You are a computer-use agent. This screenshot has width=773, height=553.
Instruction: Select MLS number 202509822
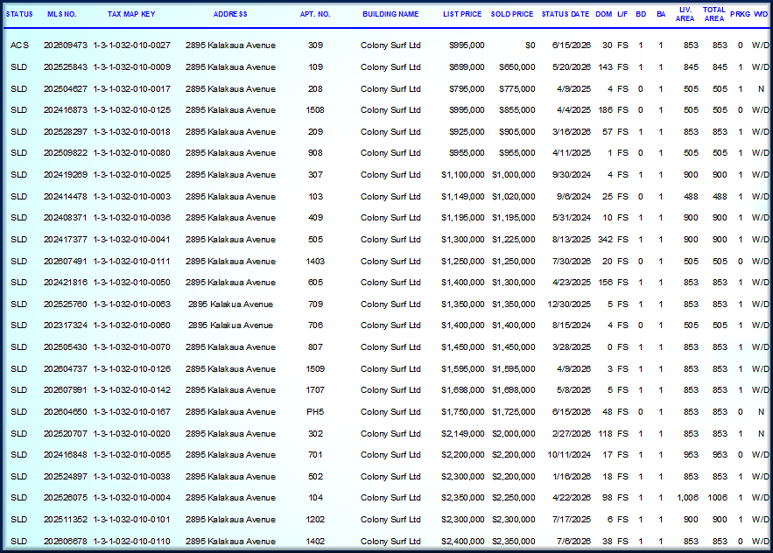tap(66, 153)
